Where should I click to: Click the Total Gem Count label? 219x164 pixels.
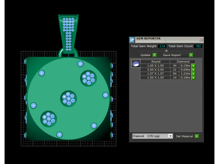(x=180, y=46)
